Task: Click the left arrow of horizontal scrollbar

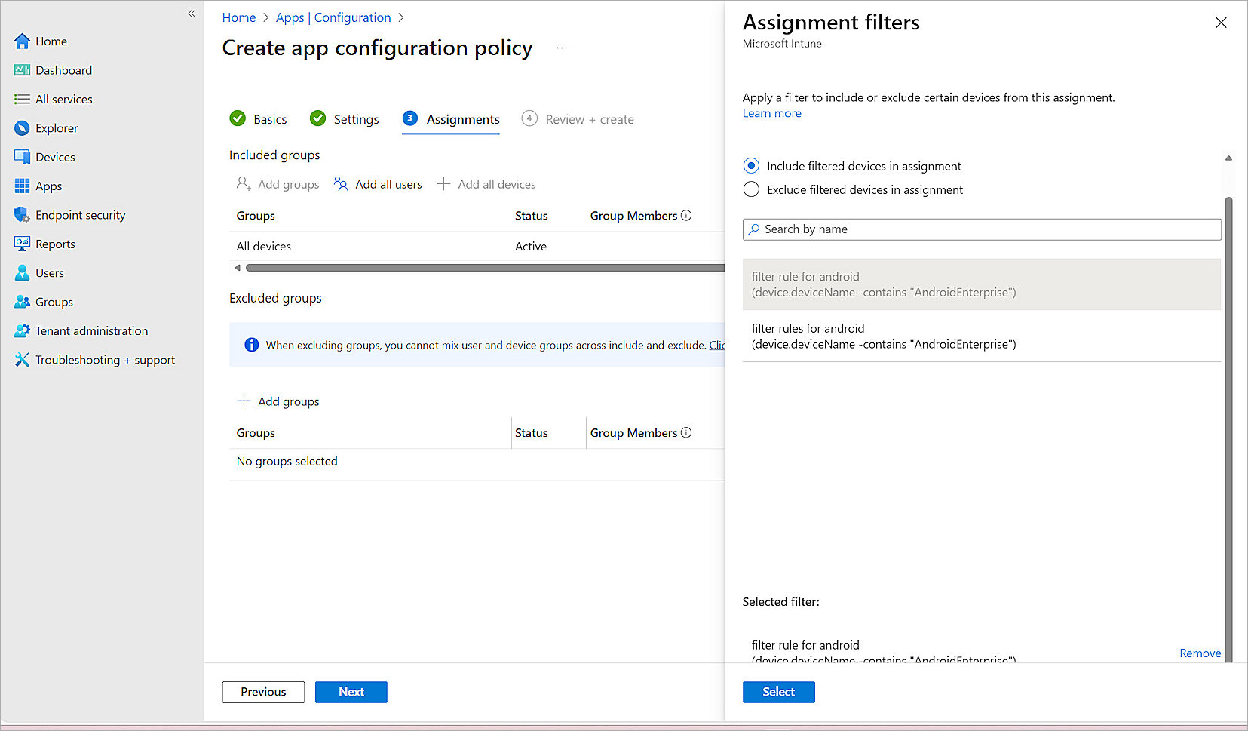Action: click(238, 268)
